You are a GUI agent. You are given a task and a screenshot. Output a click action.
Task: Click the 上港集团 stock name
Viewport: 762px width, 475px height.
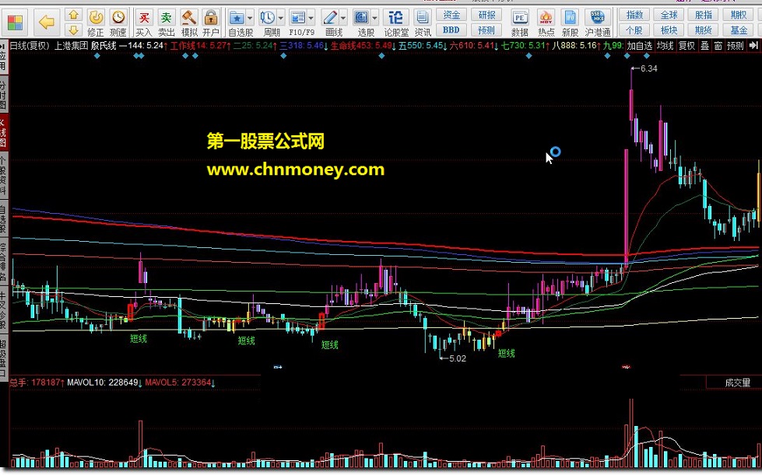(71, 46)
